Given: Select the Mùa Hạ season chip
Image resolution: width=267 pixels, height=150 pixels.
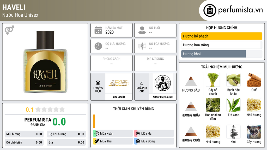Looking at the screenshot, I should (x=154, y=133).
